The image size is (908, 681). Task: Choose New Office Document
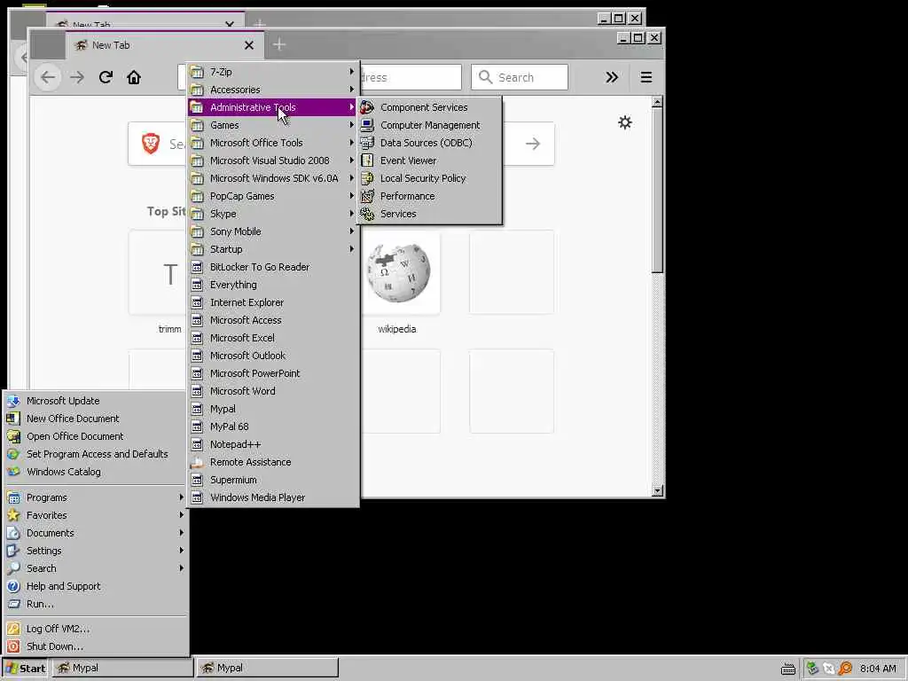click(x=96, y=419)
